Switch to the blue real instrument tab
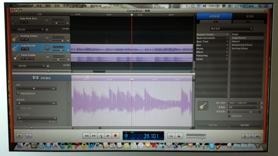This screenshot has width=278, height=156. click(x=214, y=16)
